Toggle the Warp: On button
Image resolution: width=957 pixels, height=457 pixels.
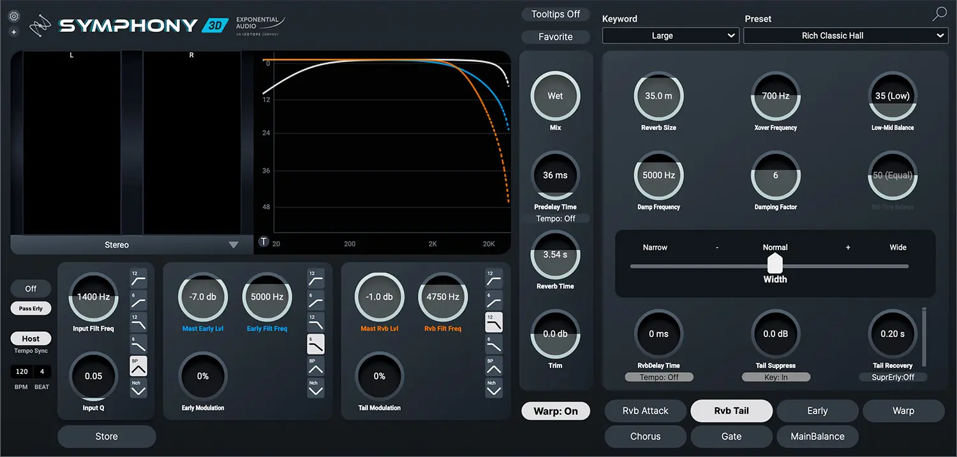555,410
